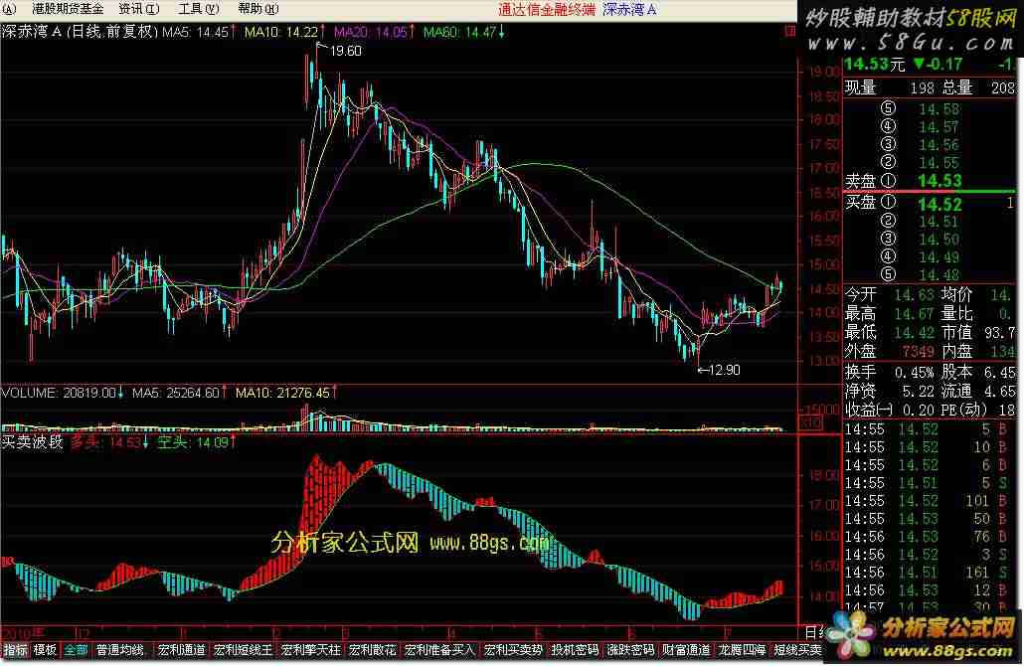The width and height of the screenshot is (1024, 666).
Task: Click buy level ③ price 14.50
Action: pos(939,240)
